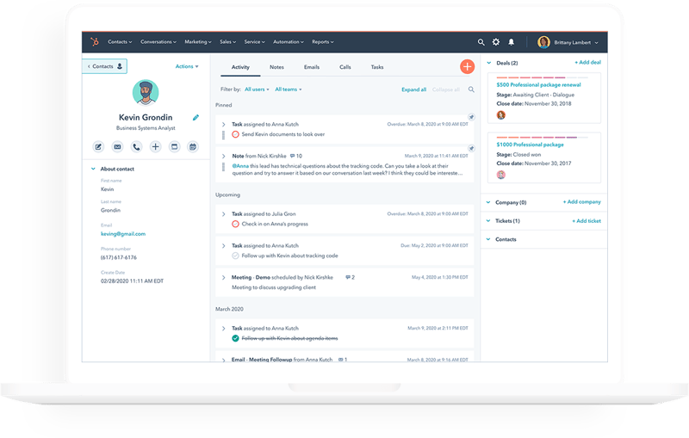The width and height of the screenshot is (689, 438).
Task: Open the Marketing menu
Action: pos(196,41)
